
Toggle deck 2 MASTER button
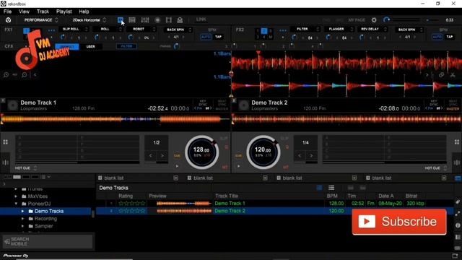(453, 109)
